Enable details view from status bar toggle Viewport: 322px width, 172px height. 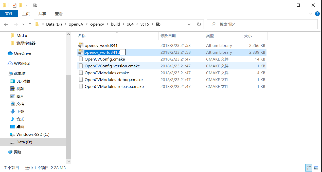point(309,168)
